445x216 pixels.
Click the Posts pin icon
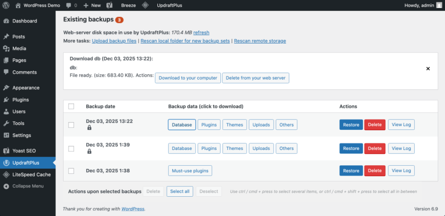6,37
